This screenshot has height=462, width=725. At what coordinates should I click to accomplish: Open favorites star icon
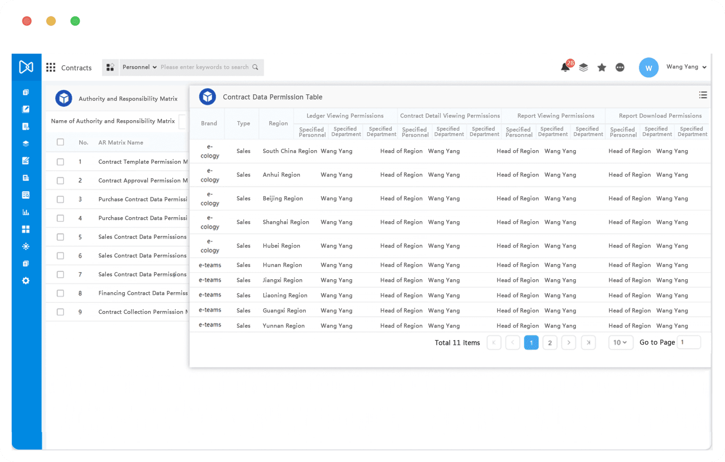[602, 67]
